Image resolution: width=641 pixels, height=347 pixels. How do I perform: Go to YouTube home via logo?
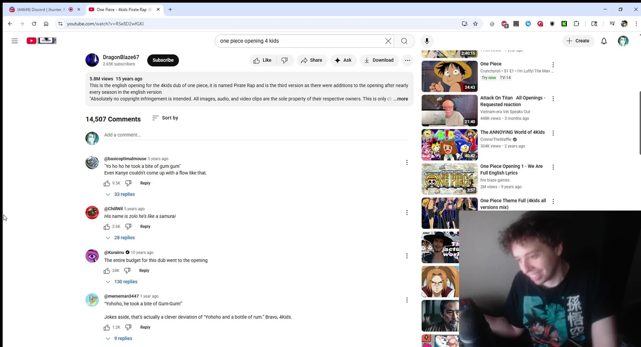[x=41, y=41]
